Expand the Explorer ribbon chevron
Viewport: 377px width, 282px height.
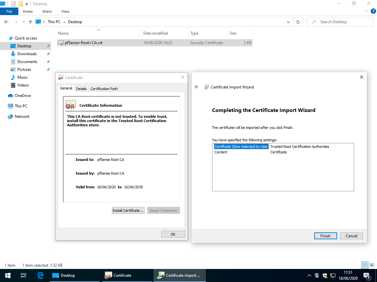pyautogui.click(x=366, y=11)
